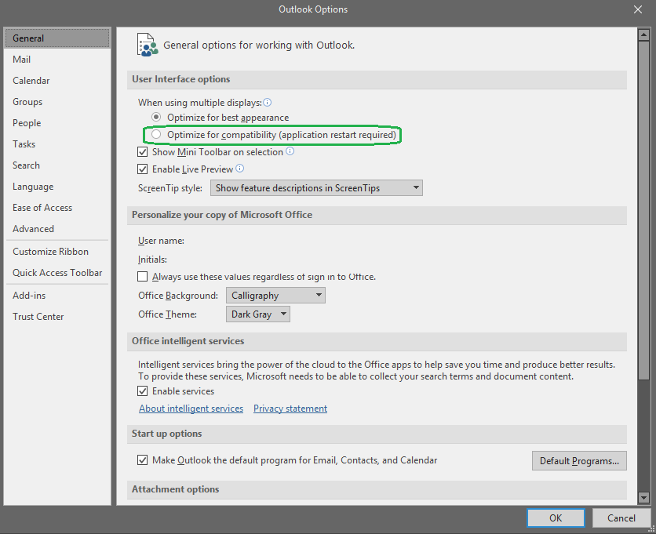Click the User name label
The width and height of the screenshot is (656, 534).
tap(161, 241)
